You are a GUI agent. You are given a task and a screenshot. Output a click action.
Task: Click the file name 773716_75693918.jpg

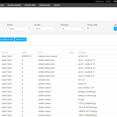pyautogui.click(x=87, y=103)
